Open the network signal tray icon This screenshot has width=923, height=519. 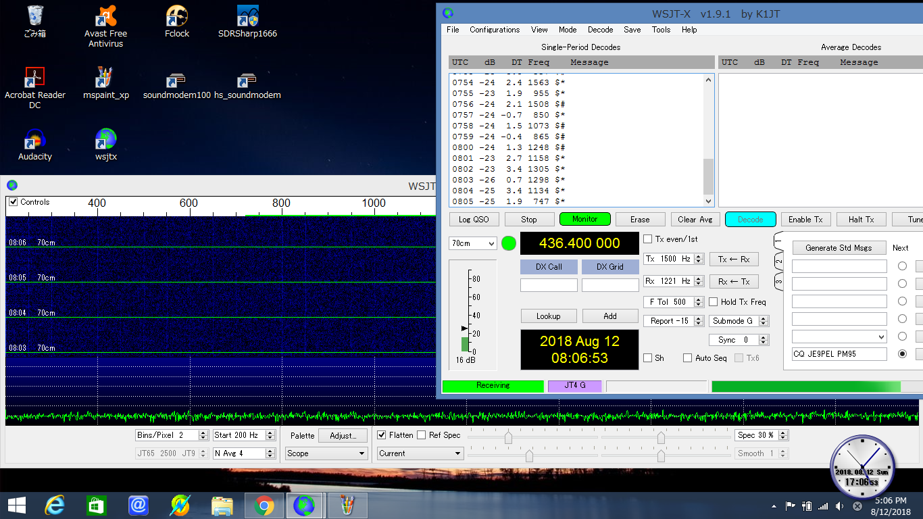pyautogui.click(x=822, y=505)
